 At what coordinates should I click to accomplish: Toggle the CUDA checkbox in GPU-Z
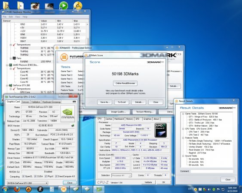click(x=35, y=176)
